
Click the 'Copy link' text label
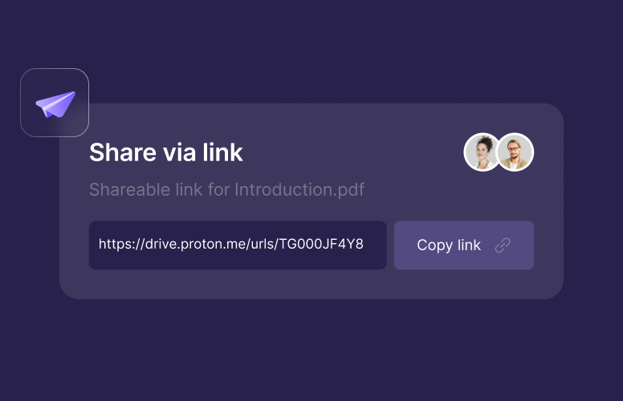pos(449,245)
